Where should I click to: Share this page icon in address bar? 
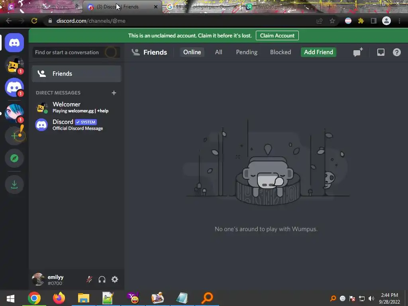tap(320, 21)
